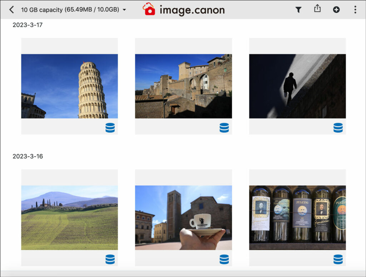Click storage icon under silhouette photo

pyautogui.click(x=338, y=128)
